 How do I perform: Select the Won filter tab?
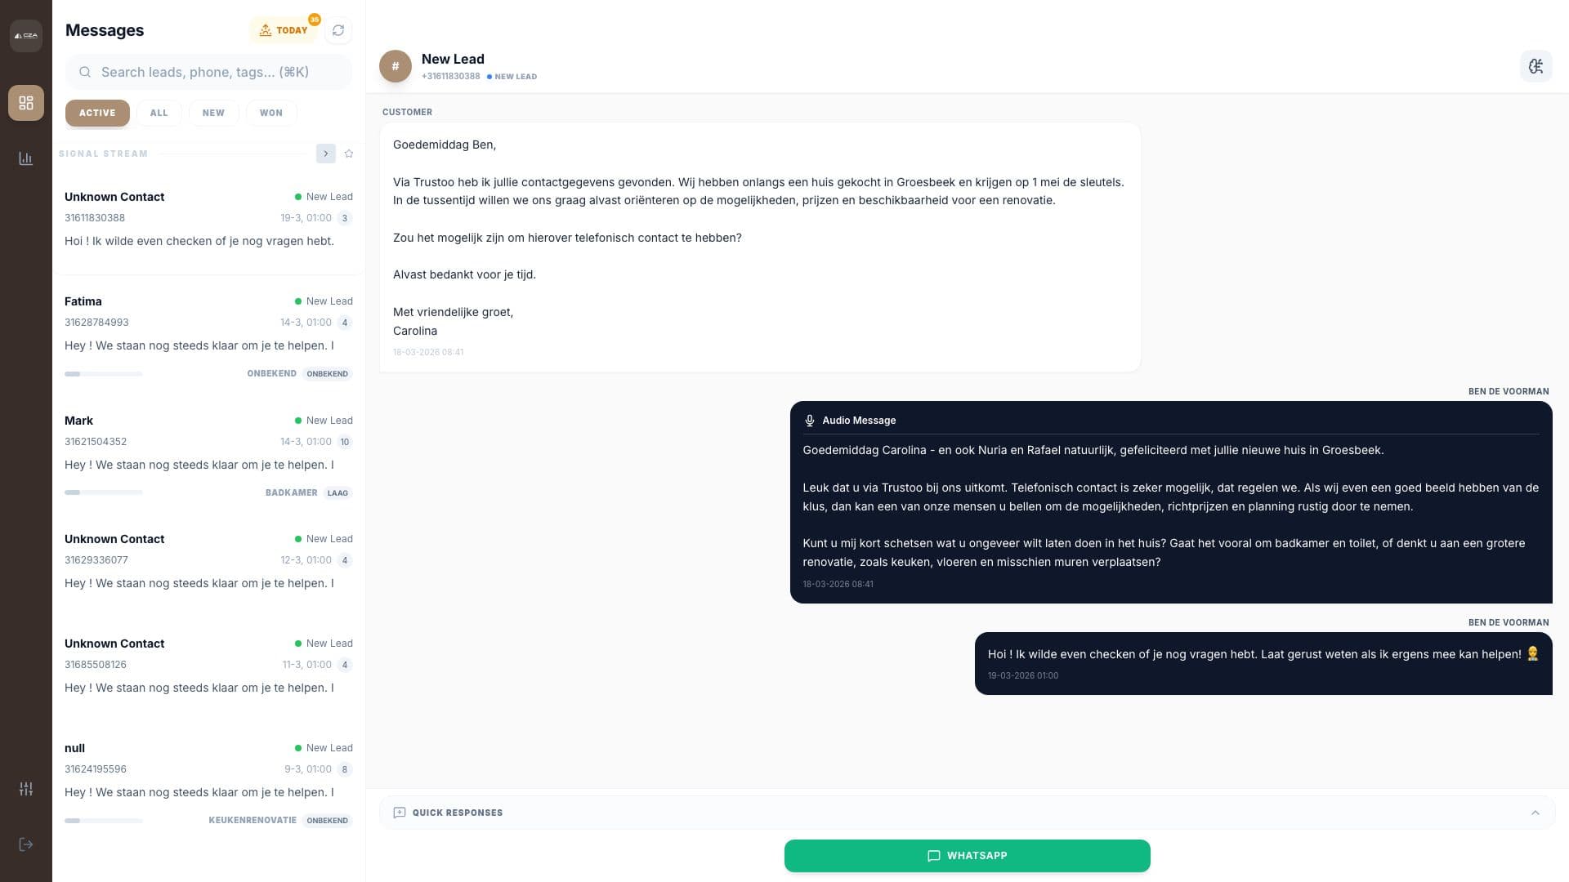click(x=270, y=113)
